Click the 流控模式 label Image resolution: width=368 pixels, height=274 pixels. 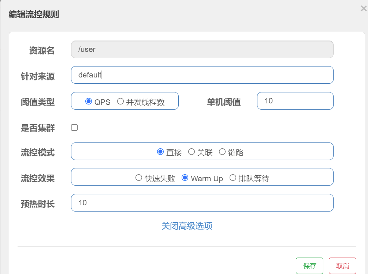click(38, 153)
